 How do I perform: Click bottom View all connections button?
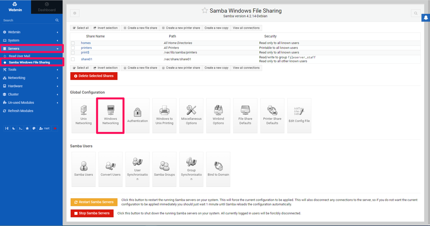[246, 68]
